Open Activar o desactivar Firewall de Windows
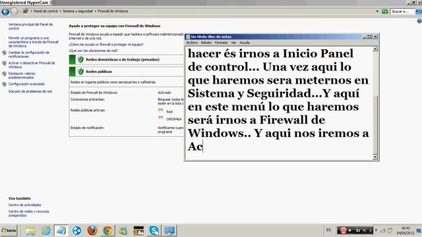The image size is (422, 237). (x=32, y=65)
